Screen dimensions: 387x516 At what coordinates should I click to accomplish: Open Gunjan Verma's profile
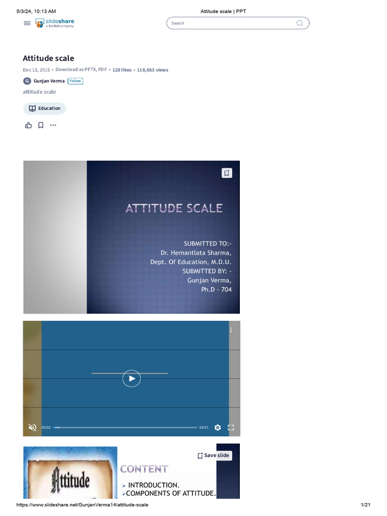point(49,81)
